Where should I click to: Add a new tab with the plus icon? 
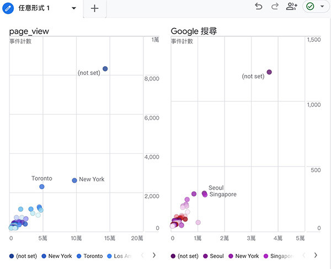(x=94, y=8)
